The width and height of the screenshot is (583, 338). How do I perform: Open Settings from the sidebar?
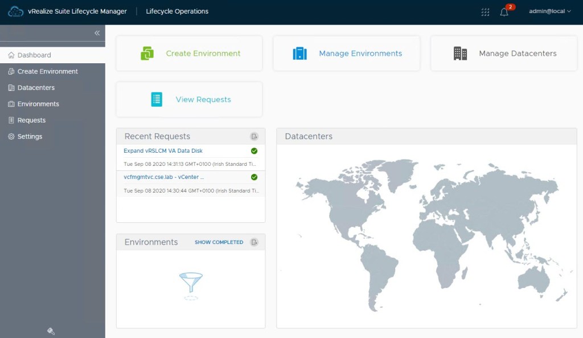click(30, 137)
